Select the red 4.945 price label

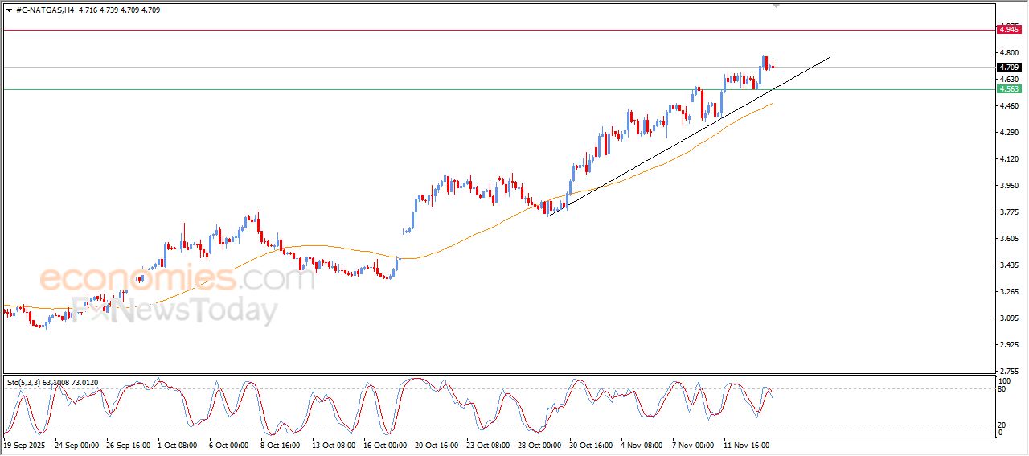(1008, 30)
